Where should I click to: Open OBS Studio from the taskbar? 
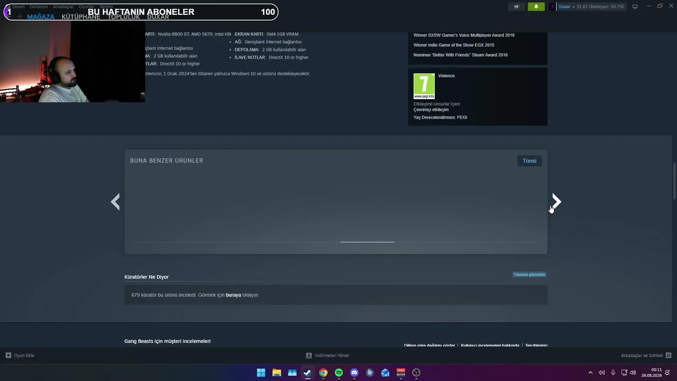[x=417, y=373]
